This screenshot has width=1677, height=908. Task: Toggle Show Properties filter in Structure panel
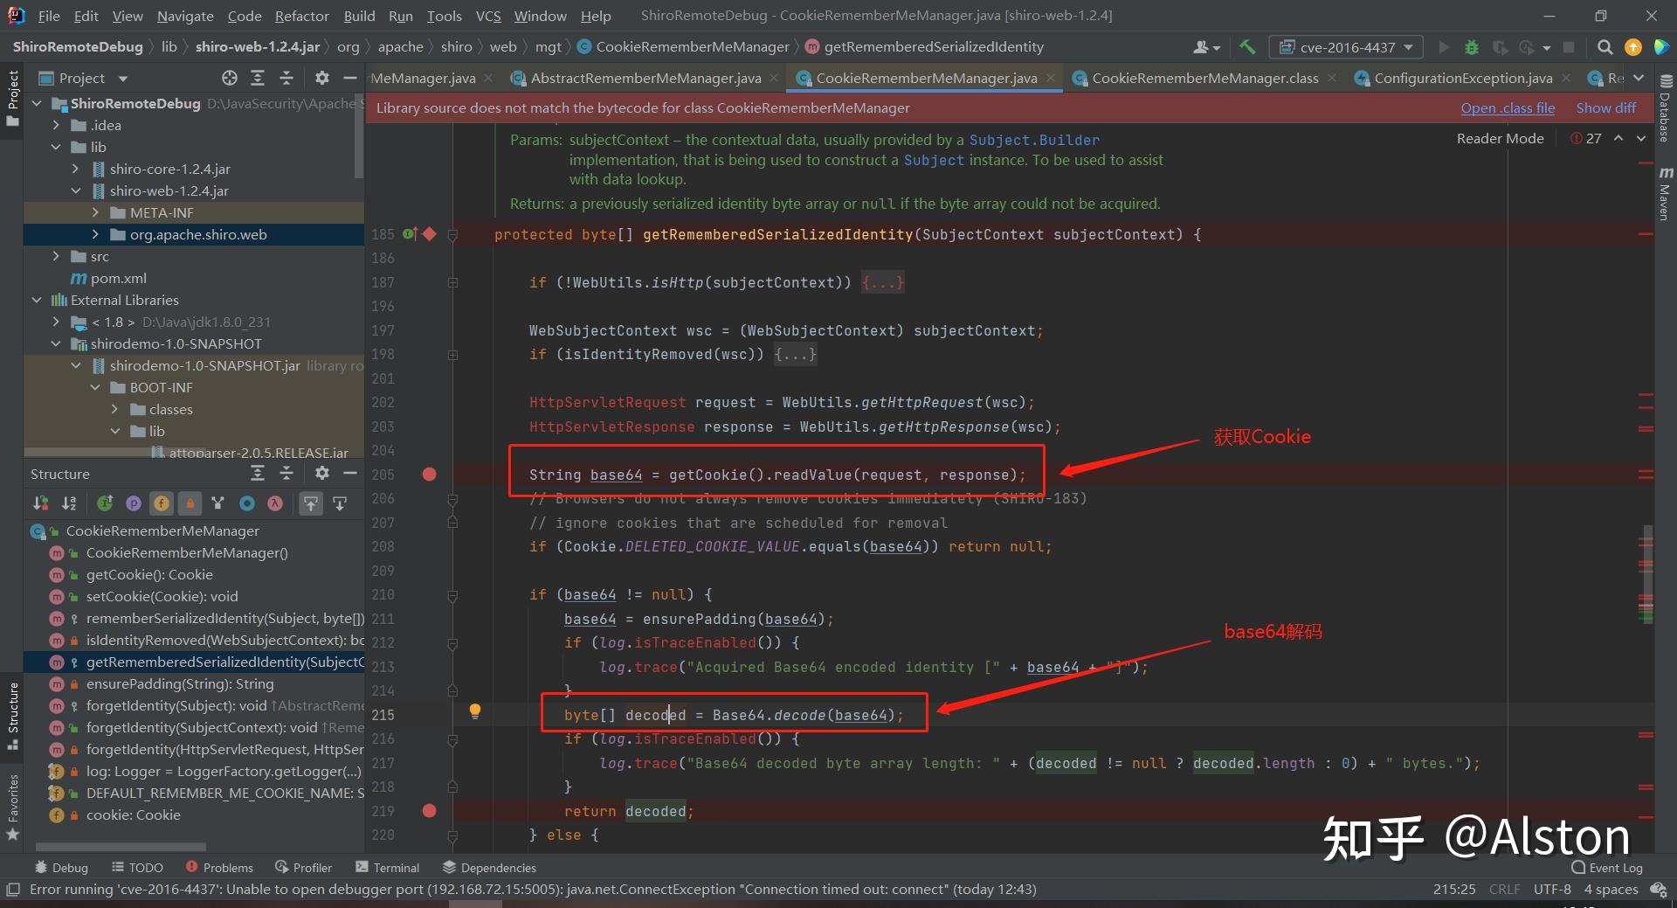click(x=133, y=503)
